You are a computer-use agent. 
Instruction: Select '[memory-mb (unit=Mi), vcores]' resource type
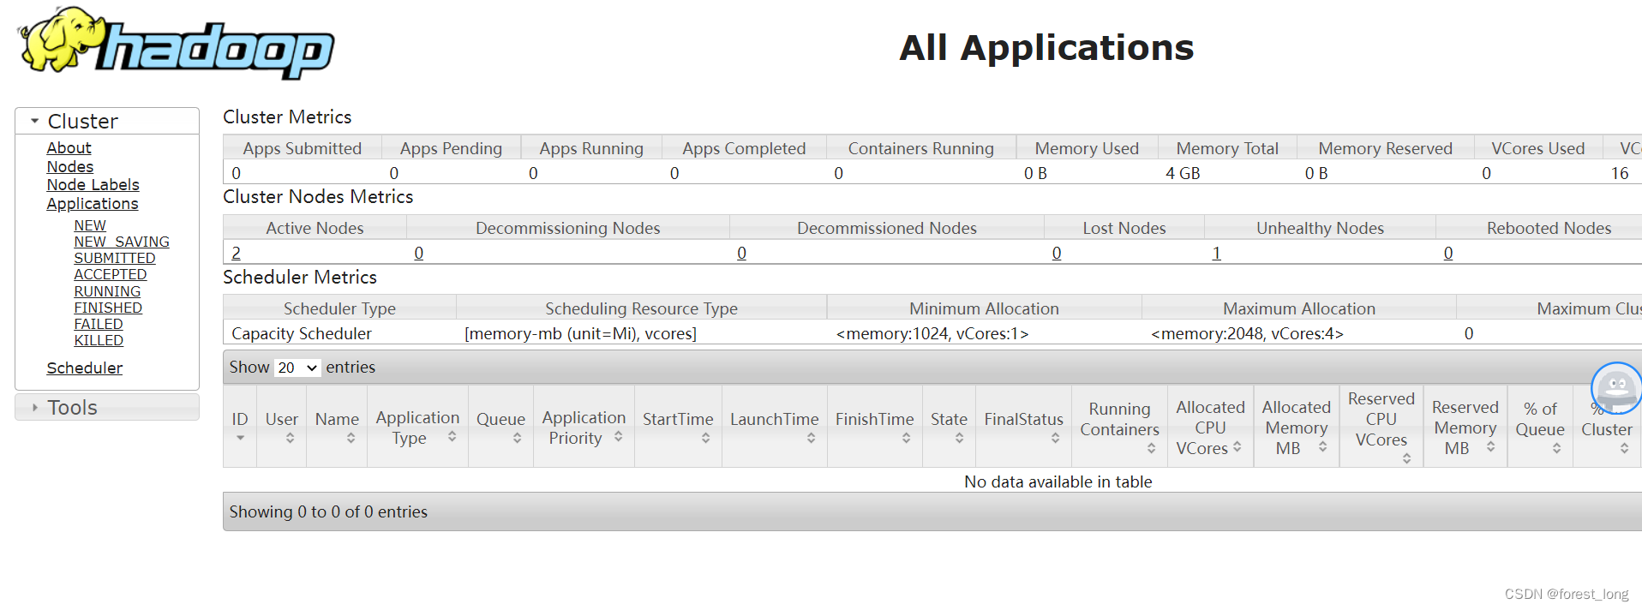pos(580,333)
